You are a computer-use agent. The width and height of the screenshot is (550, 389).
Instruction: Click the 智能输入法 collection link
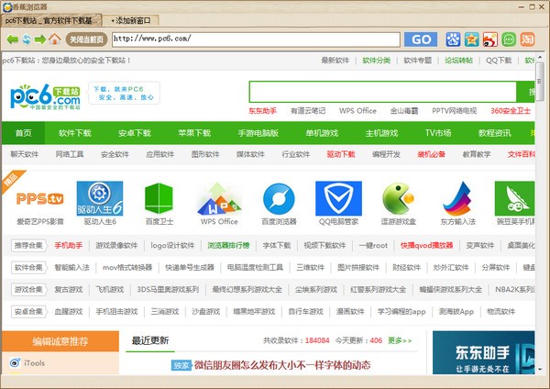click(x=71, y=268)
